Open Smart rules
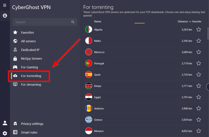This screenshot has height=137, width=209. click(x=29, y=132)
